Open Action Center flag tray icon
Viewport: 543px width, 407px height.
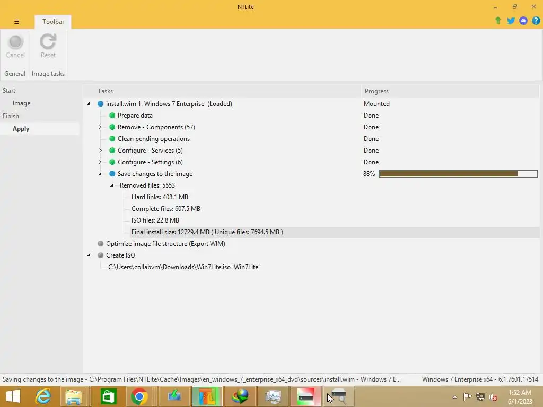(x=468, y=397)
